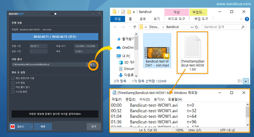This screenshot has height=137, width=254.
Task: Open the address bar history dropdown
Action: [192, 27]
